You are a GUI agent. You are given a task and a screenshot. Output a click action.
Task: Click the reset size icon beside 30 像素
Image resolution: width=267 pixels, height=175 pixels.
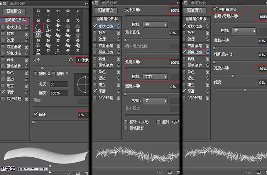[x=70, y=60]
